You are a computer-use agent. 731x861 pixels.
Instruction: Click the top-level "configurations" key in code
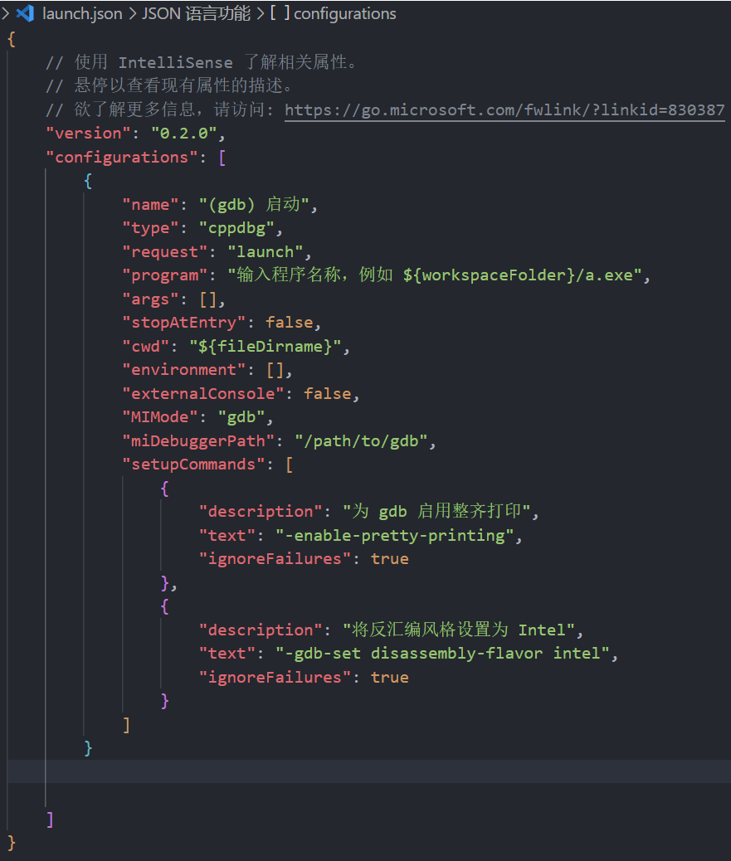click(121, 158)
